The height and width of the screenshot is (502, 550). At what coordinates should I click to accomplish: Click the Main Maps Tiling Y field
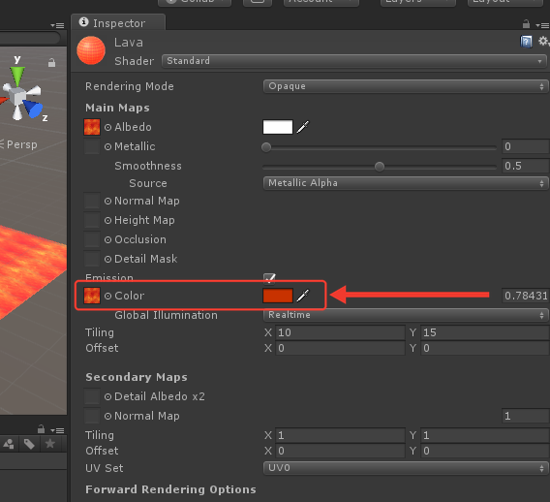click(x=485, y=332)
